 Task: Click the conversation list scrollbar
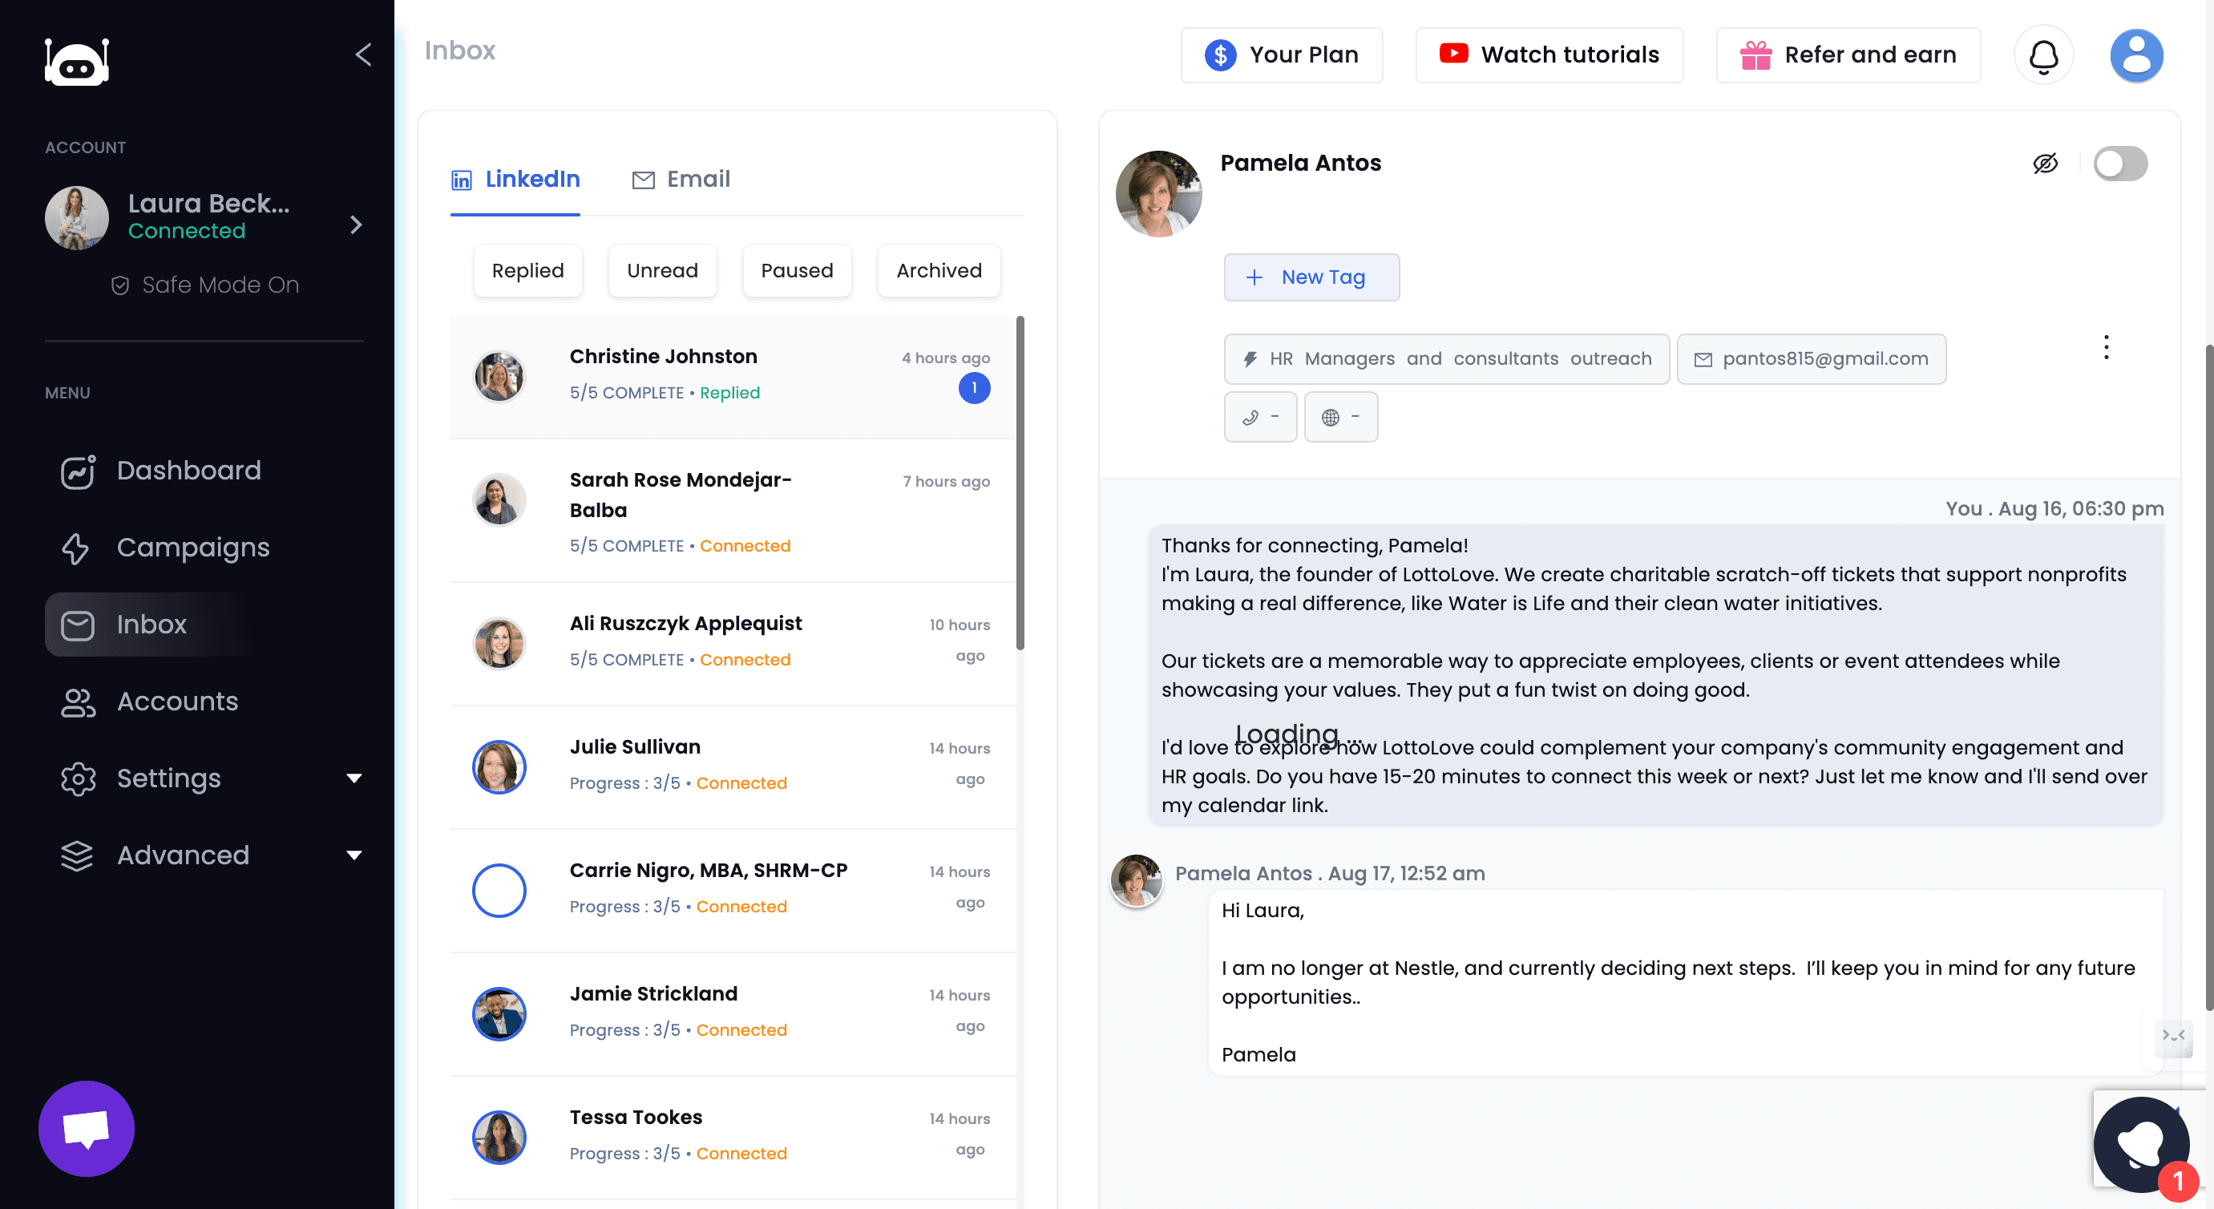click(x=1020, y=483)
